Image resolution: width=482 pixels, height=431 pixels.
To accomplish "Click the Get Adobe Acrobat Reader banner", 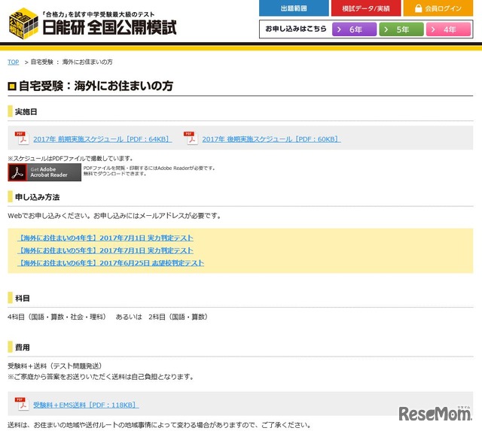I will [x=44, y=172].
